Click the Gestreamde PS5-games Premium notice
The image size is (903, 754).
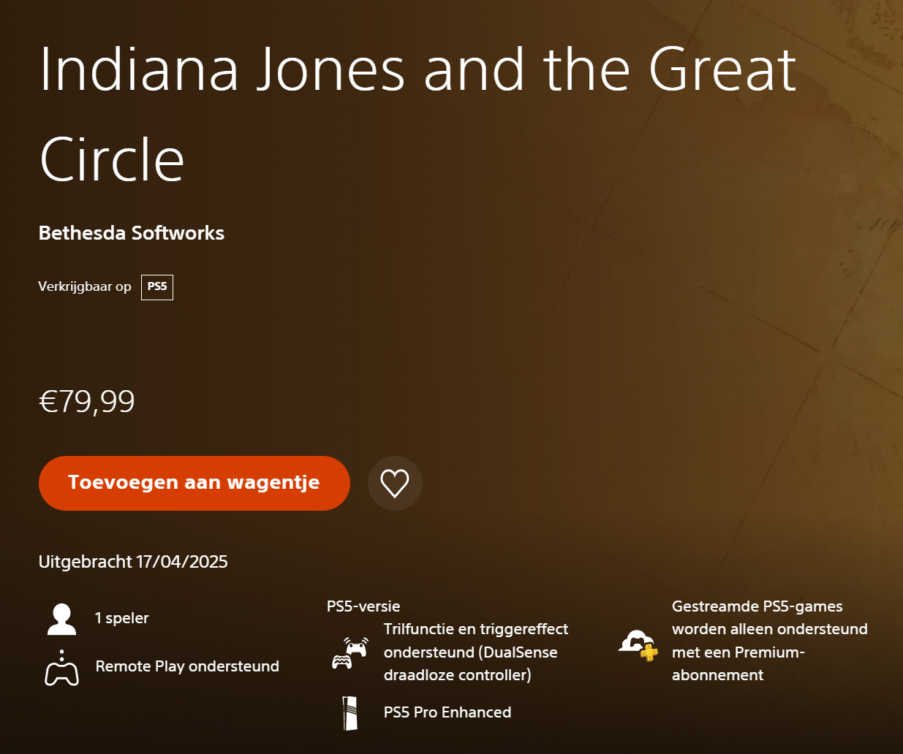tap(769, 641)
